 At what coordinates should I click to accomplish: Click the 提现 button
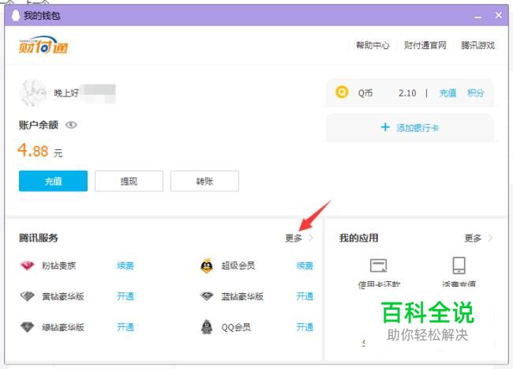point(129,181)
